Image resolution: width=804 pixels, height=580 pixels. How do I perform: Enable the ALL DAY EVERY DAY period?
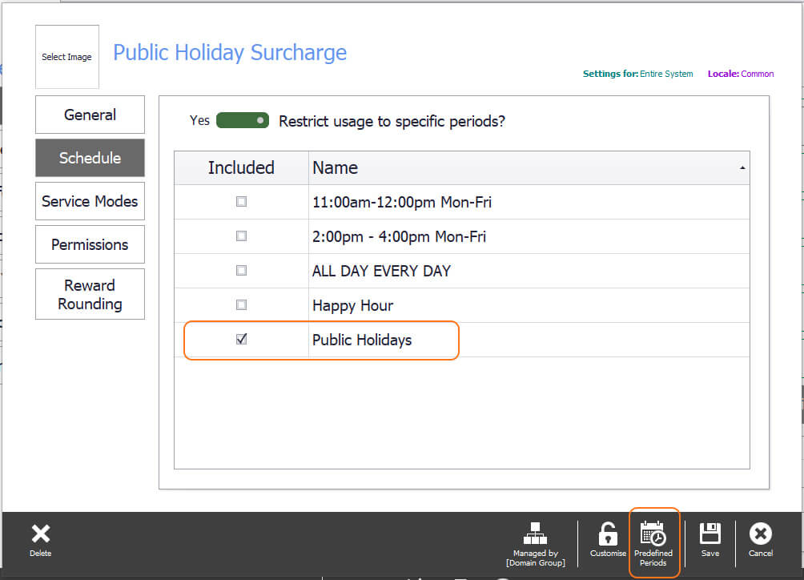click(241, 271)
